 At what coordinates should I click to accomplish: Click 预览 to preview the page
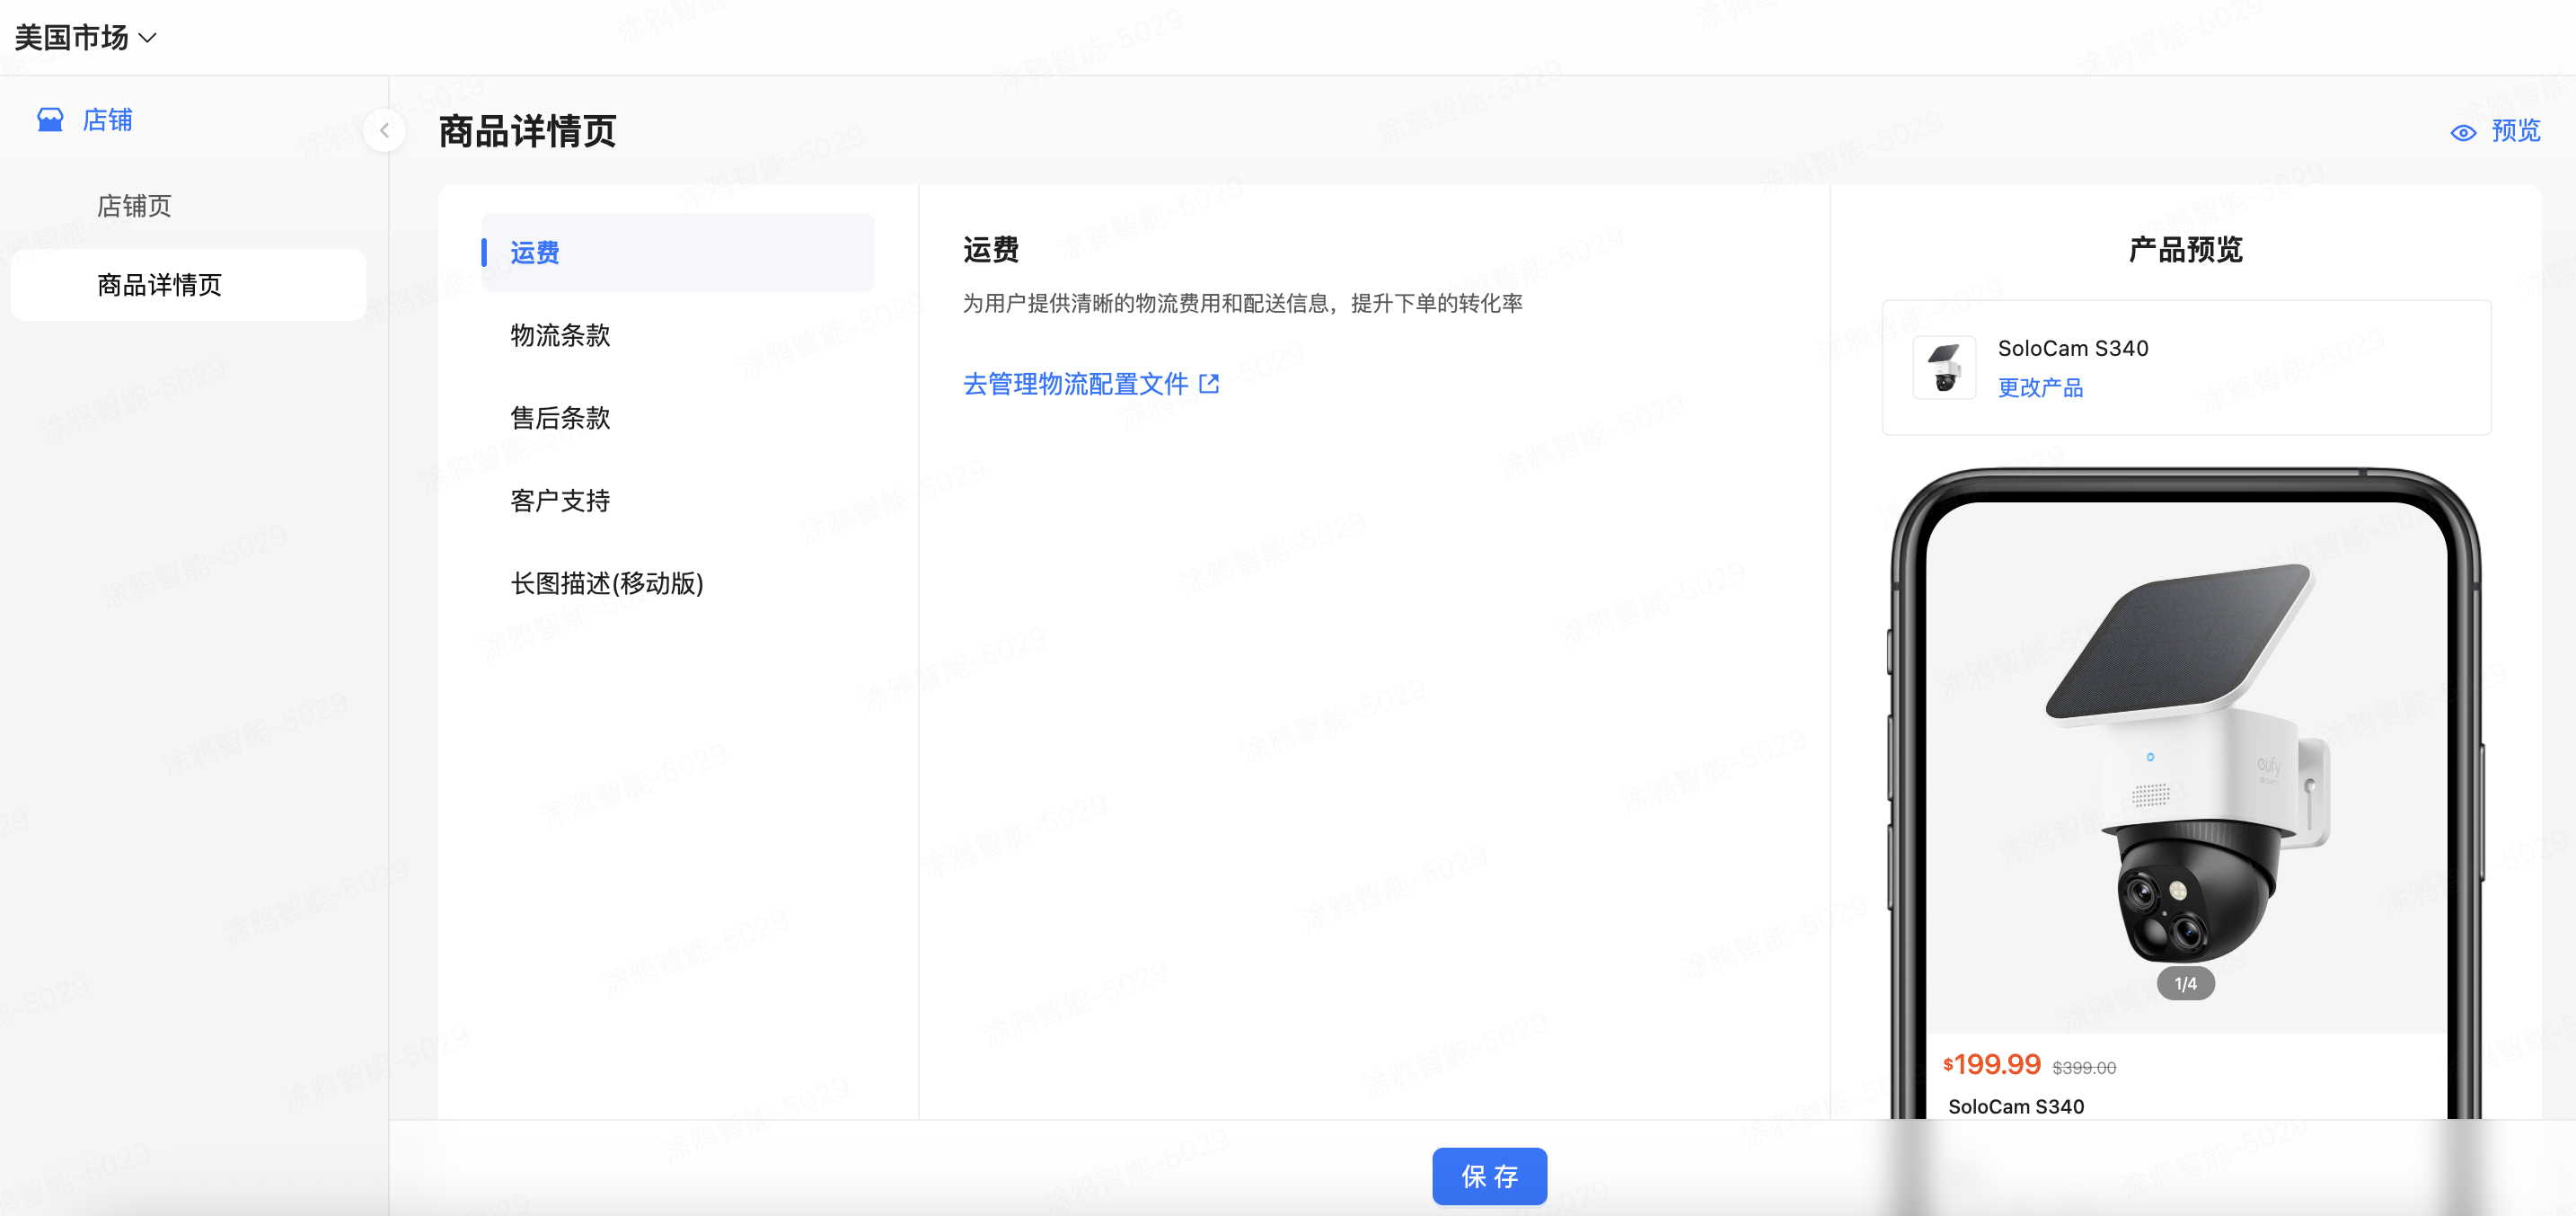(2515, 132)
